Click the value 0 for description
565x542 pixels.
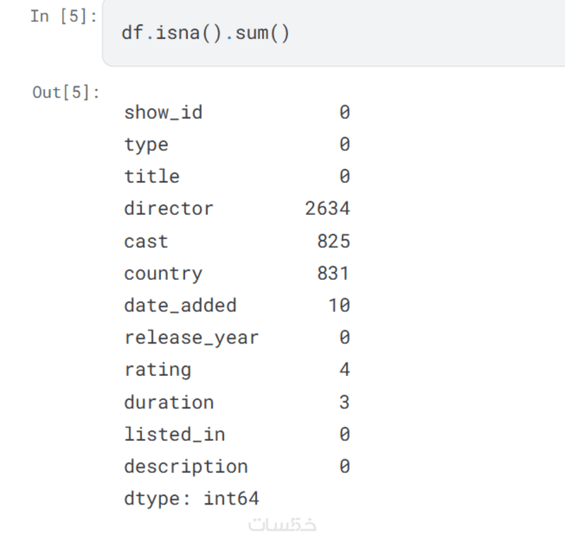[345, 466]
